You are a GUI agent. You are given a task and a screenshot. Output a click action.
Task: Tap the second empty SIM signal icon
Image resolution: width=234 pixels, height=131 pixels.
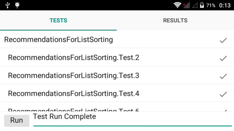click(x=194, y=5)
